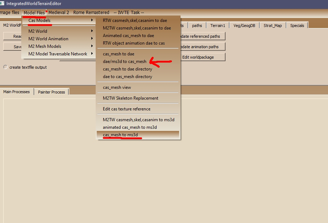Open the IWTE Task menu
328x223 pixels.
coord(129,13)
